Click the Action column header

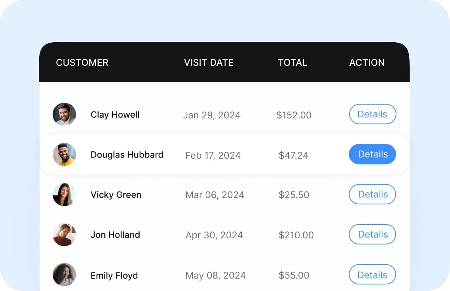367,63
